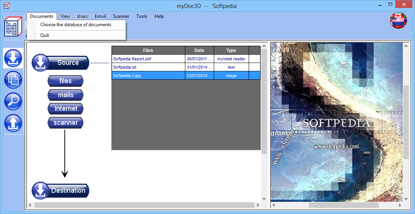Choose the database of documents entry
Image resolution: width=415 pixels, height=214 pixels.
(x=76, y=25)
